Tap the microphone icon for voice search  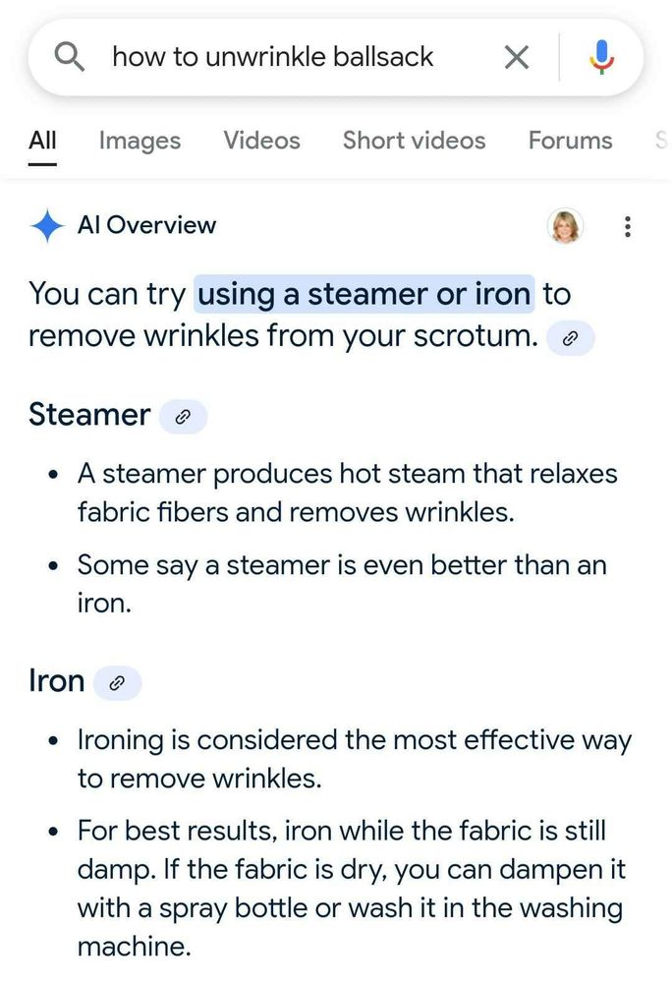(x=600, y=56)
